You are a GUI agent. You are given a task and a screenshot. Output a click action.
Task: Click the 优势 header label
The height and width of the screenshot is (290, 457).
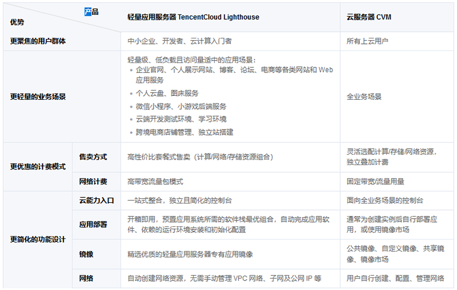17,22
